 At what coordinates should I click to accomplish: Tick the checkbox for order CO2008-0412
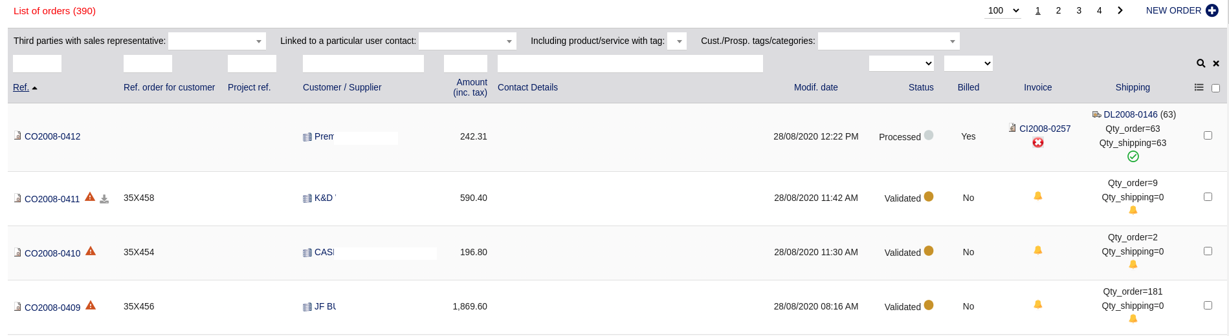tap(1208, 136)
